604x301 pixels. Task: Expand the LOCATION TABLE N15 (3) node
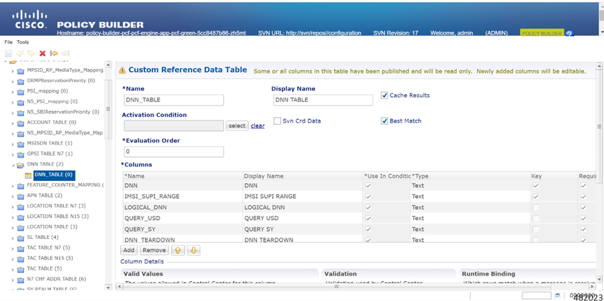pos(13,217)
